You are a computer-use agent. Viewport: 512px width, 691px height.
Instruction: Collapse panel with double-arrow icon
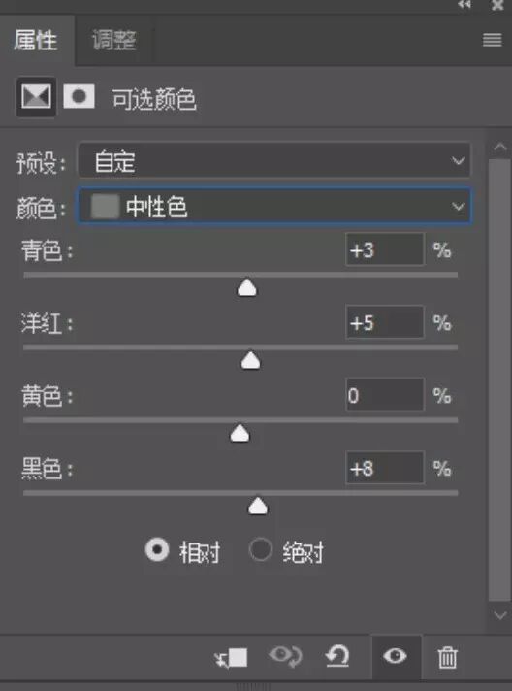pyautogui.click(x=464, y=5)
